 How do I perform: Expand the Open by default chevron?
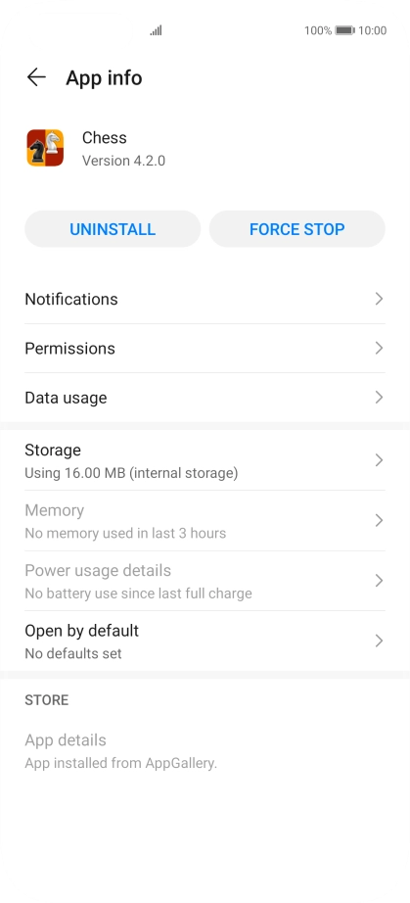pyautogui.click(x=379, y=641)
